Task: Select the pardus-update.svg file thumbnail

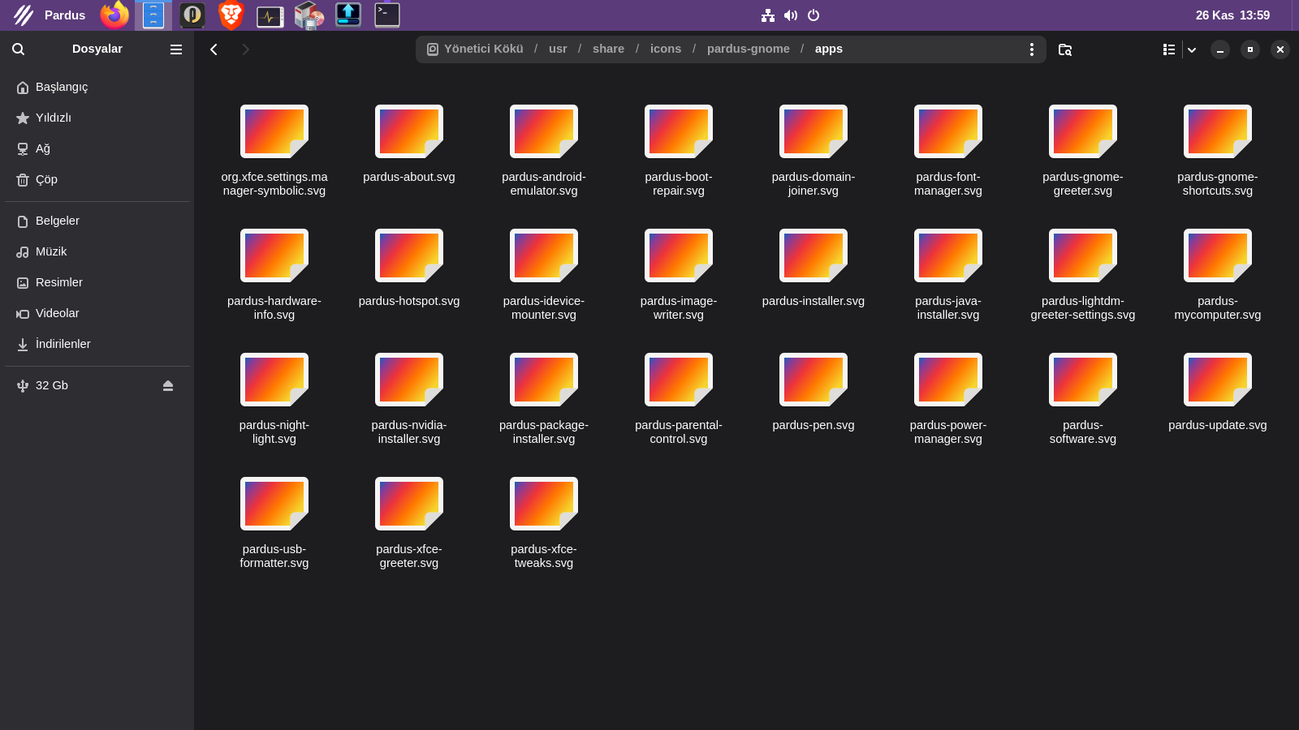Action: (x=1217, y=380)
